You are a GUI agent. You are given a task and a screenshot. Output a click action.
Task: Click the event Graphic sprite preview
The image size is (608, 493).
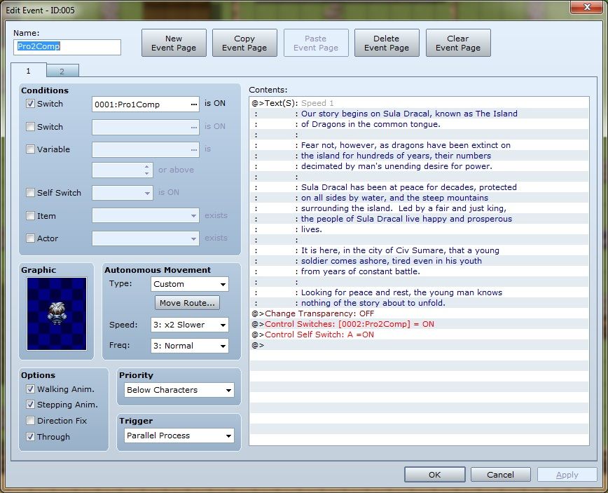(x=57, y=313)
